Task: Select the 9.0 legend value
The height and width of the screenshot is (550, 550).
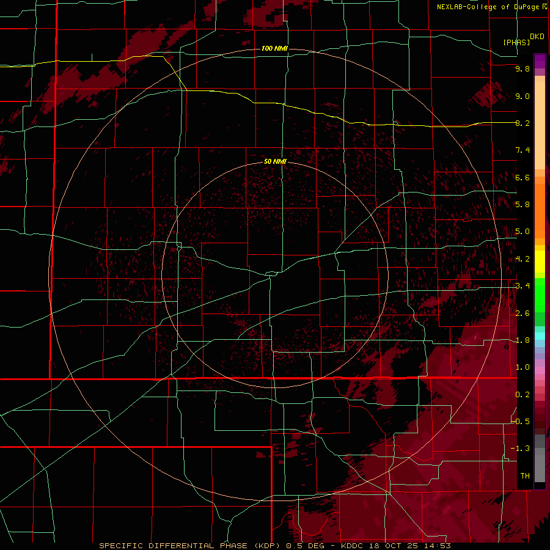Action: point(522,96)
